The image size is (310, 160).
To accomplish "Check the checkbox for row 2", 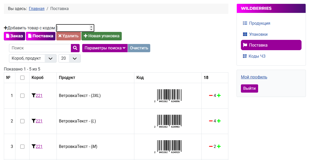I will click(22, 121).
